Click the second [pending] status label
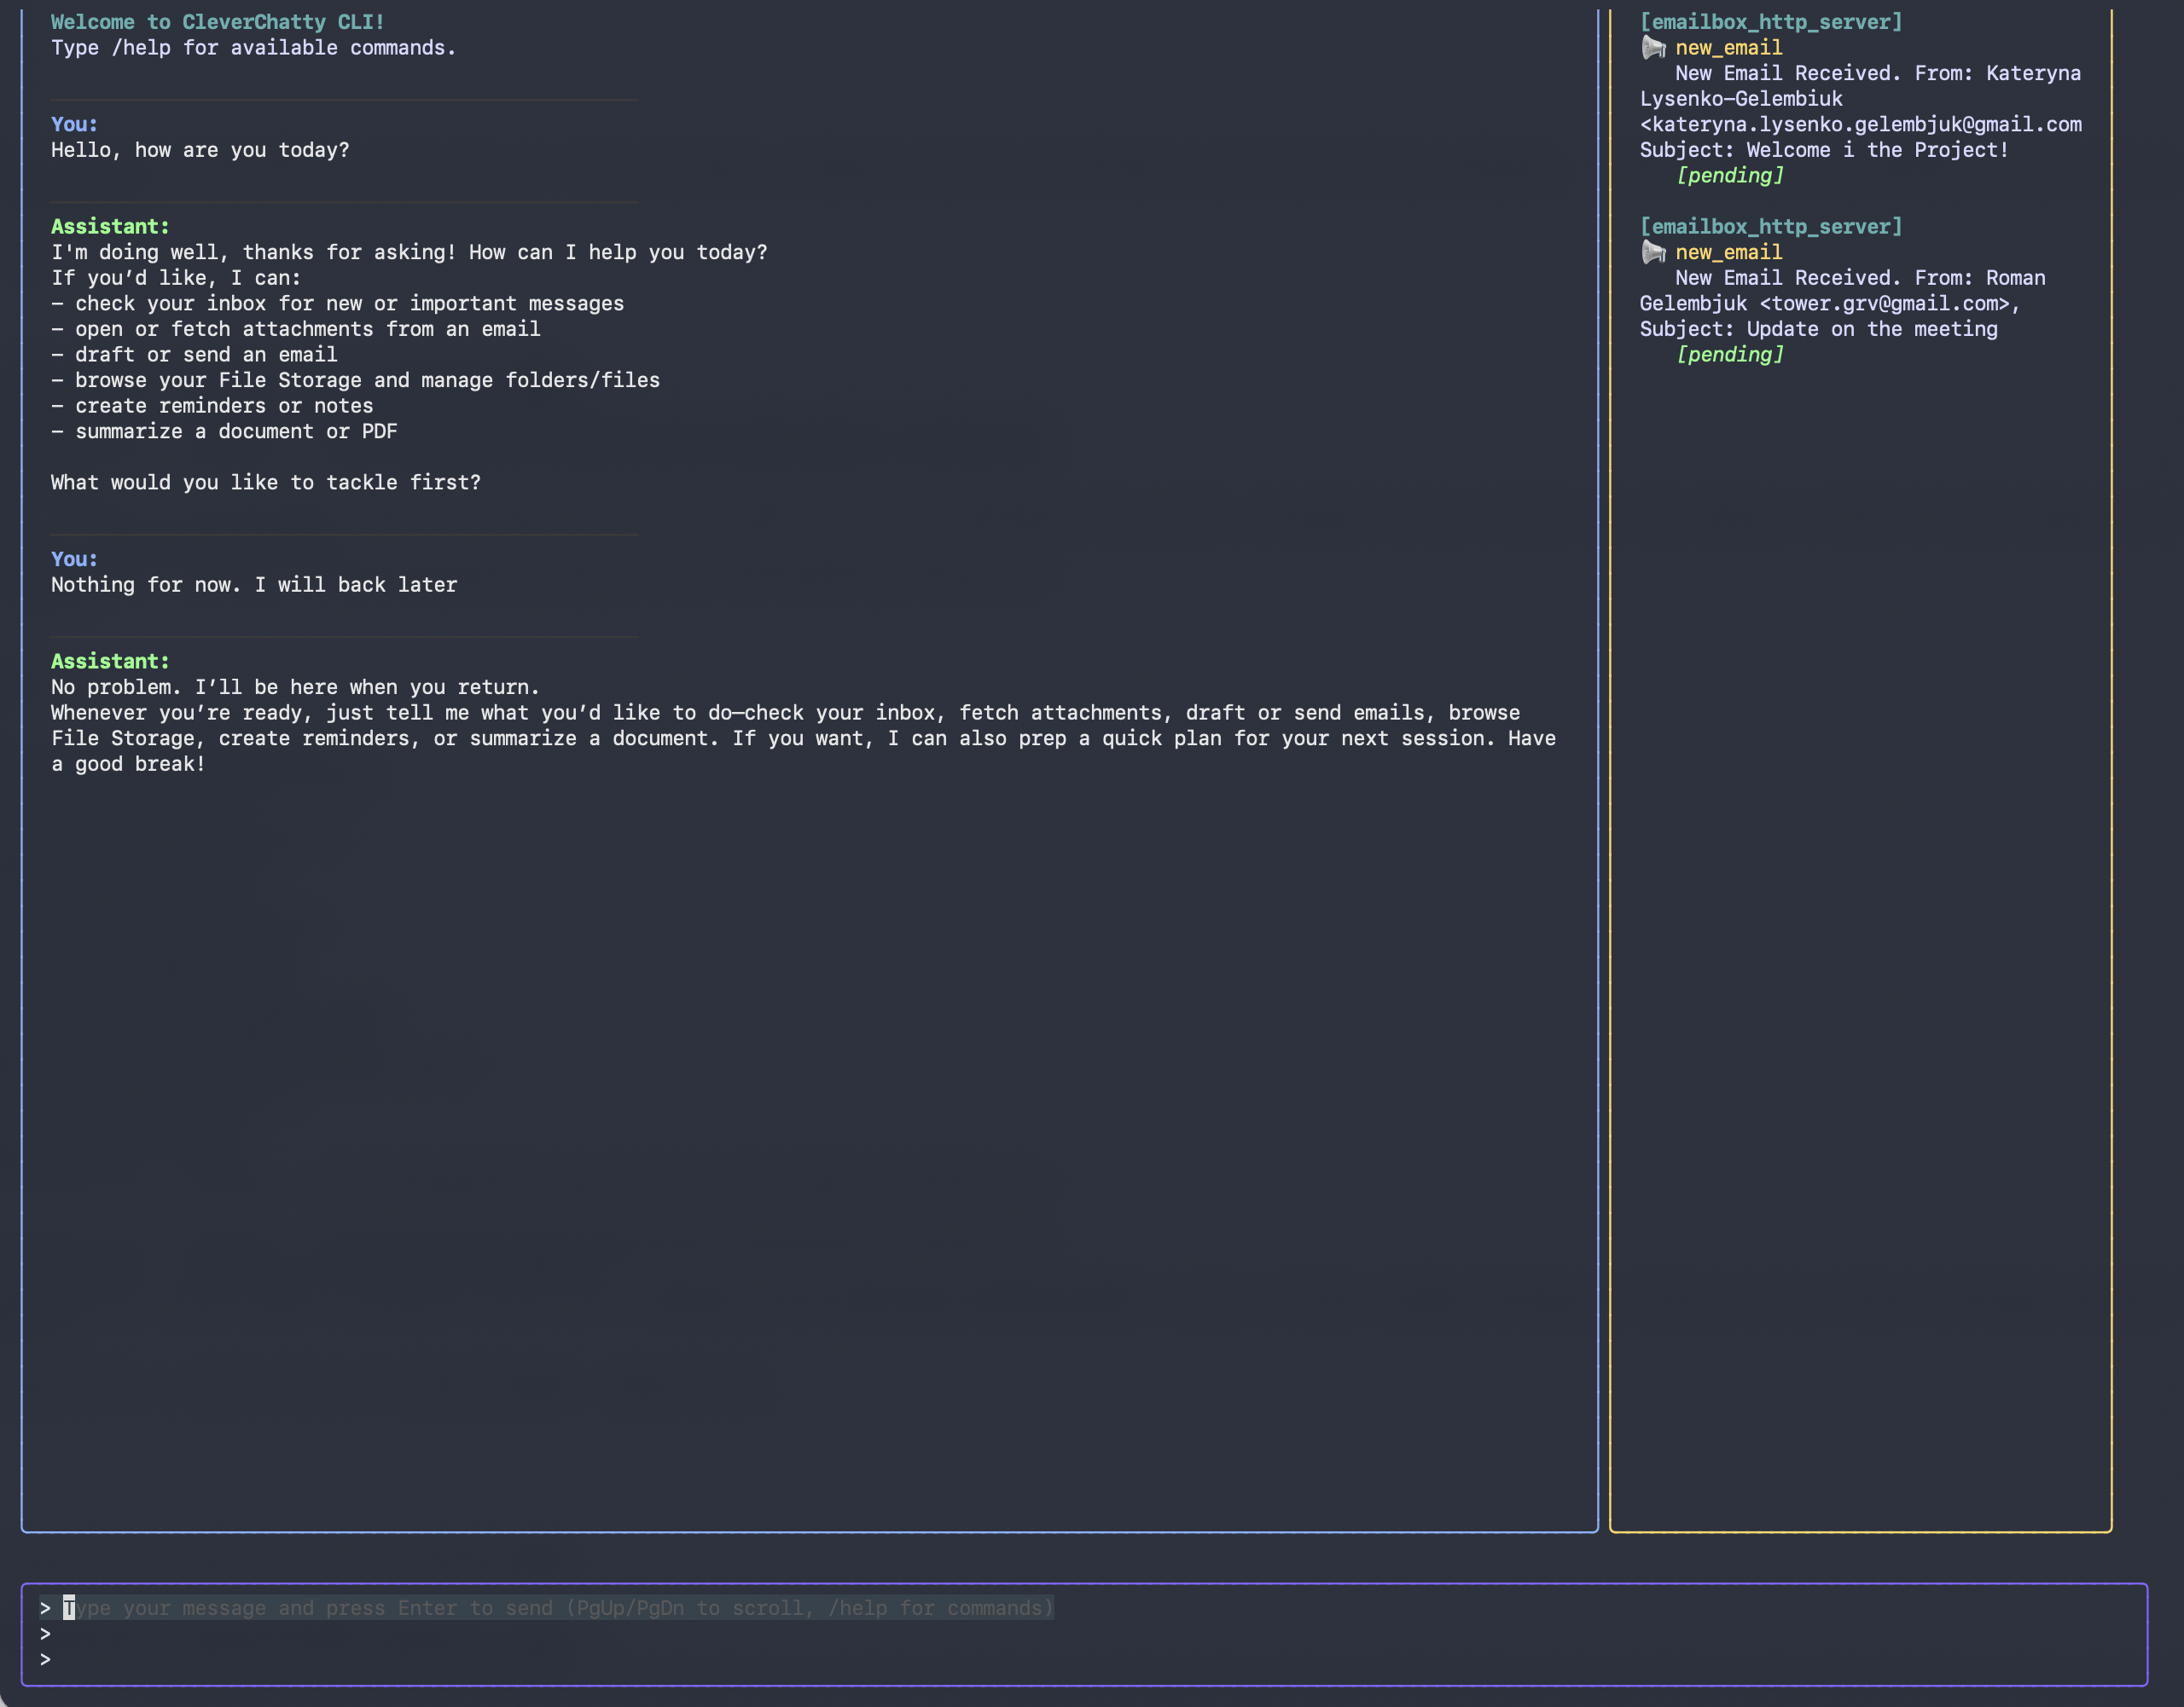 tap(1729, 354)
